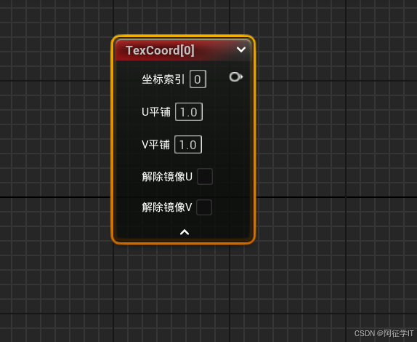Click the 解除镜像V label text
This screenshot has width=417, height=342.
coord(167,207)
